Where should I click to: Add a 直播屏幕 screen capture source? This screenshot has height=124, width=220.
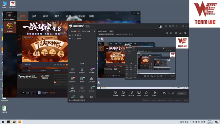click(115, 93)
